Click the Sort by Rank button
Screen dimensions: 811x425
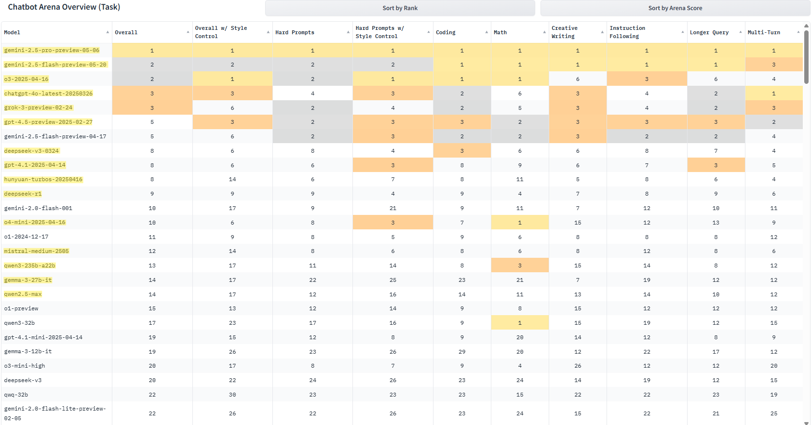pos(400,8)
